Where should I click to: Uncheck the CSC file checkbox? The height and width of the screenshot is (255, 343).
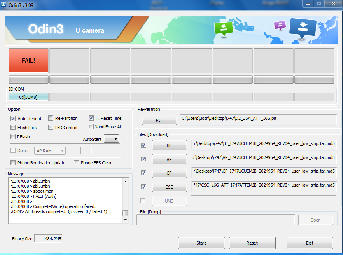click(143, 187)
